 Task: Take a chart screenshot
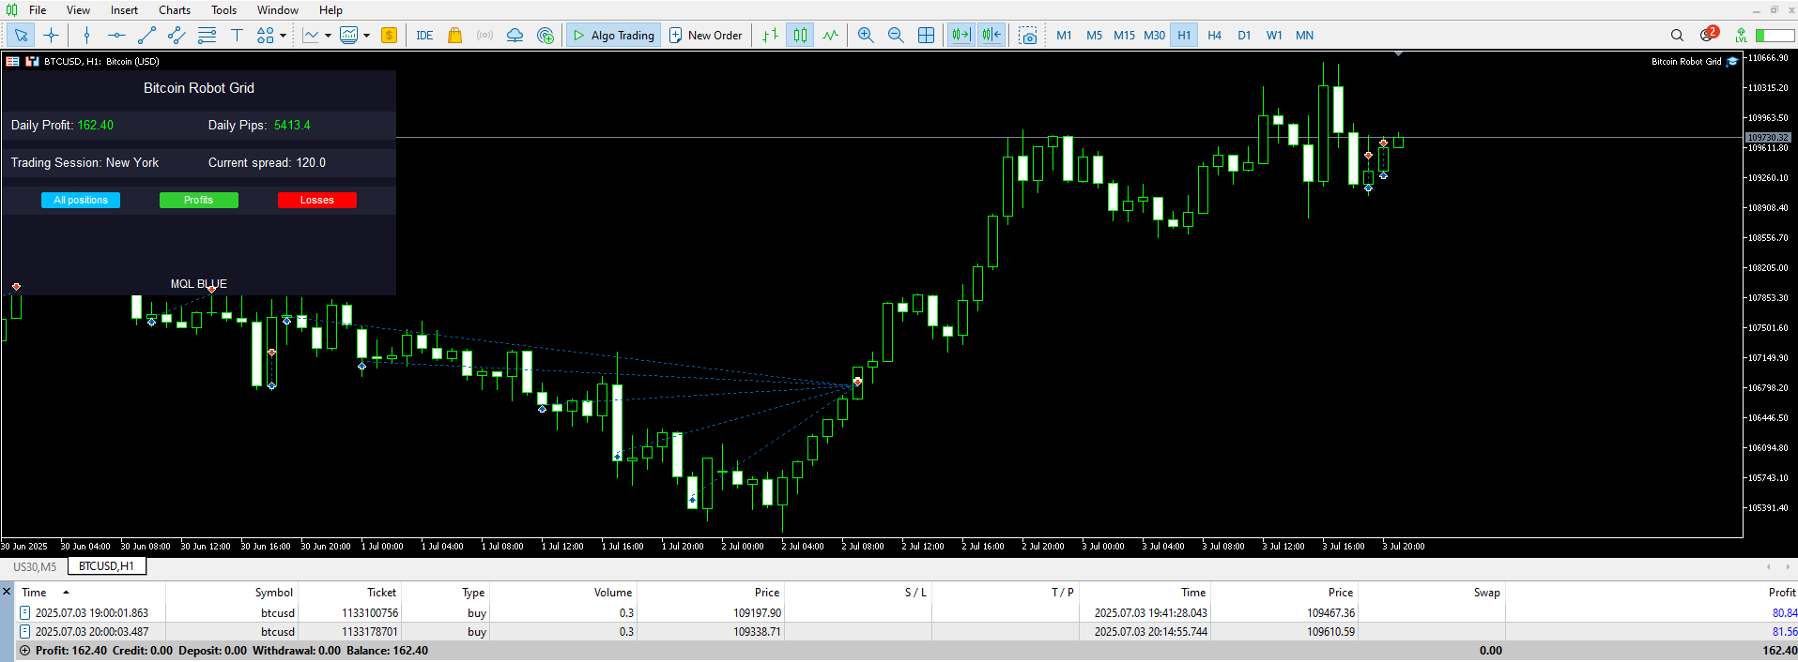(x=1028, y=36)
